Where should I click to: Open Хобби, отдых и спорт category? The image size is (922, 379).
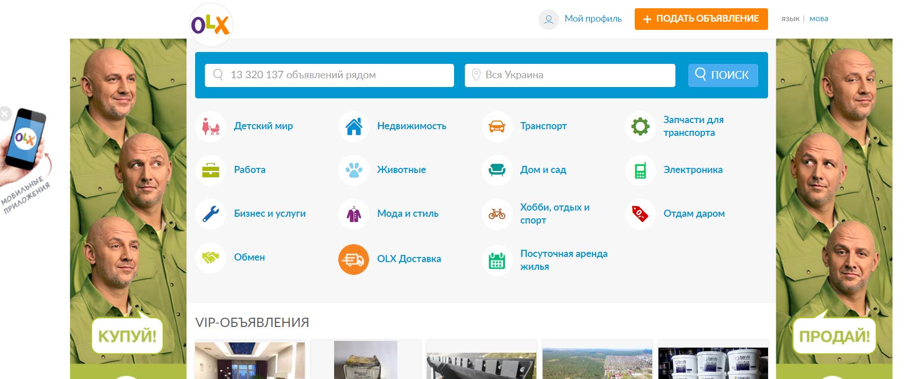point(555,214)
